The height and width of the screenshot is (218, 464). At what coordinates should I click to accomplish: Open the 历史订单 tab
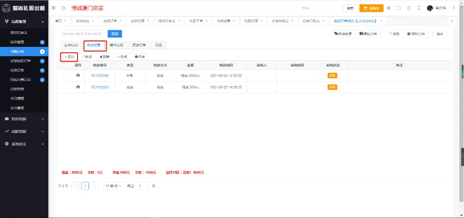(139, 45)
